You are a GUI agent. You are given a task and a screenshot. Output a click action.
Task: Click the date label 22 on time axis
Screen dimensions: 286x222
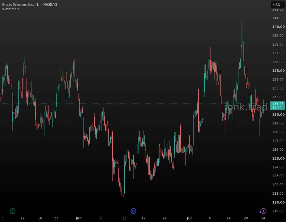pos(56,218)
